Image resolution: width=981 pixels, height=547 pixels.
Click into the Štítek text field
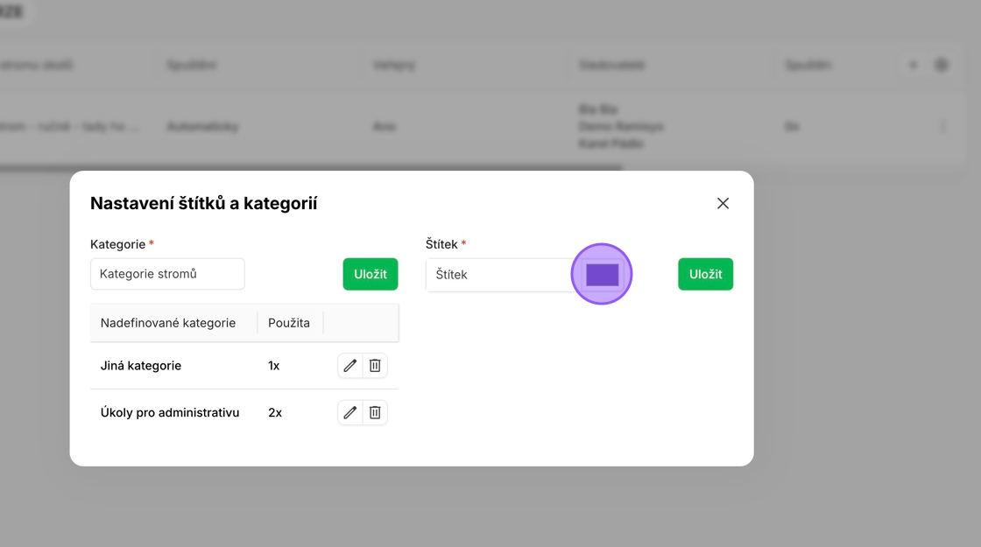tap(495, 275)
